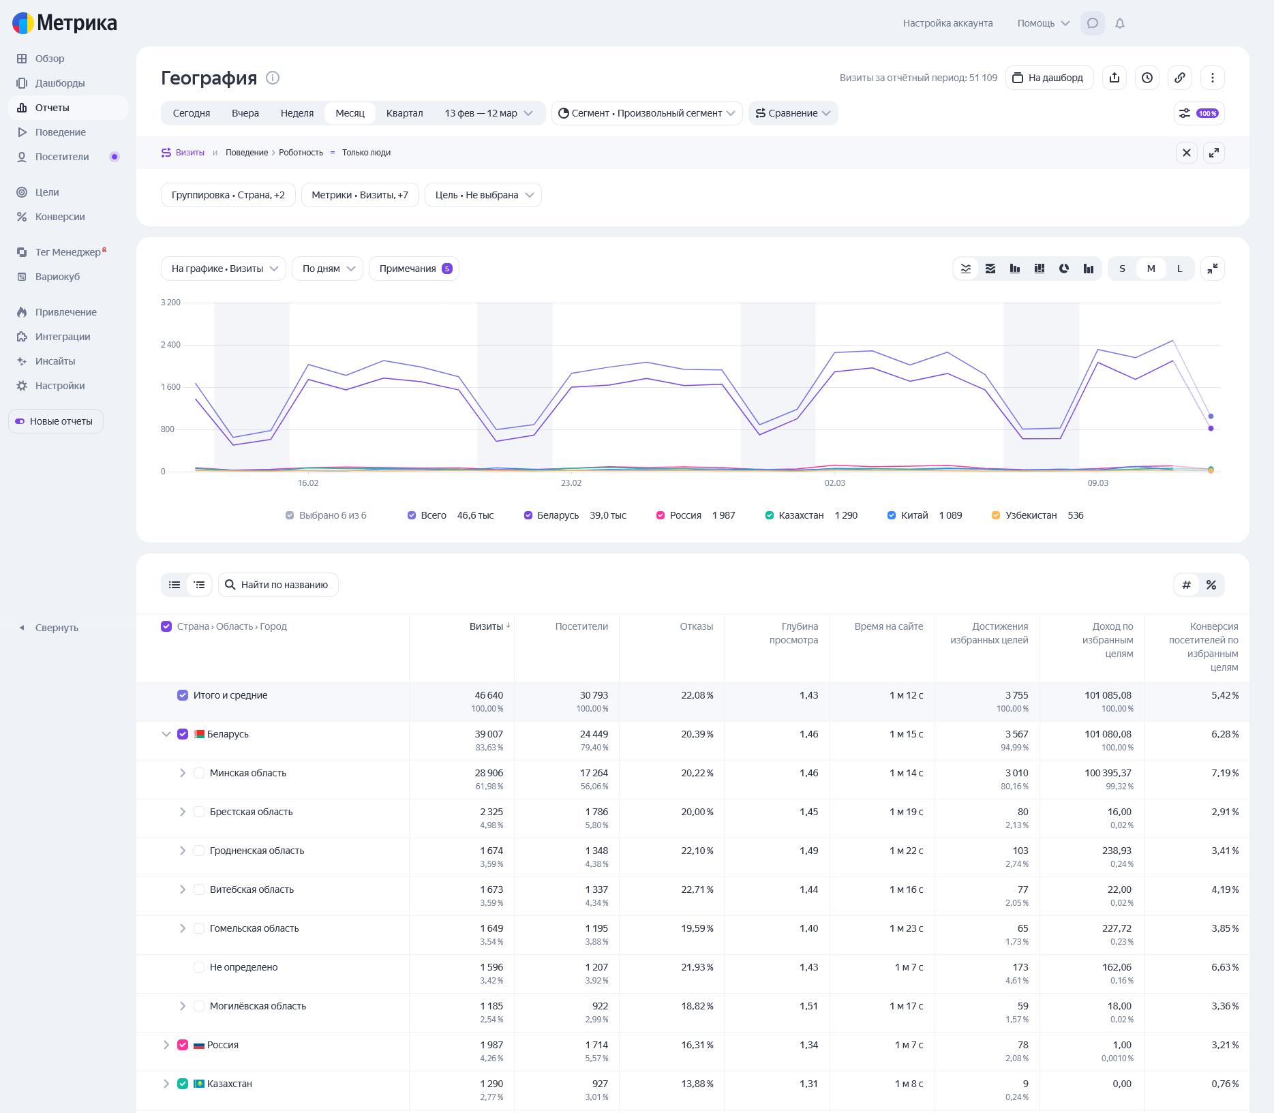
Task: Click the Найти по названию search field
Action: [284, 585]
